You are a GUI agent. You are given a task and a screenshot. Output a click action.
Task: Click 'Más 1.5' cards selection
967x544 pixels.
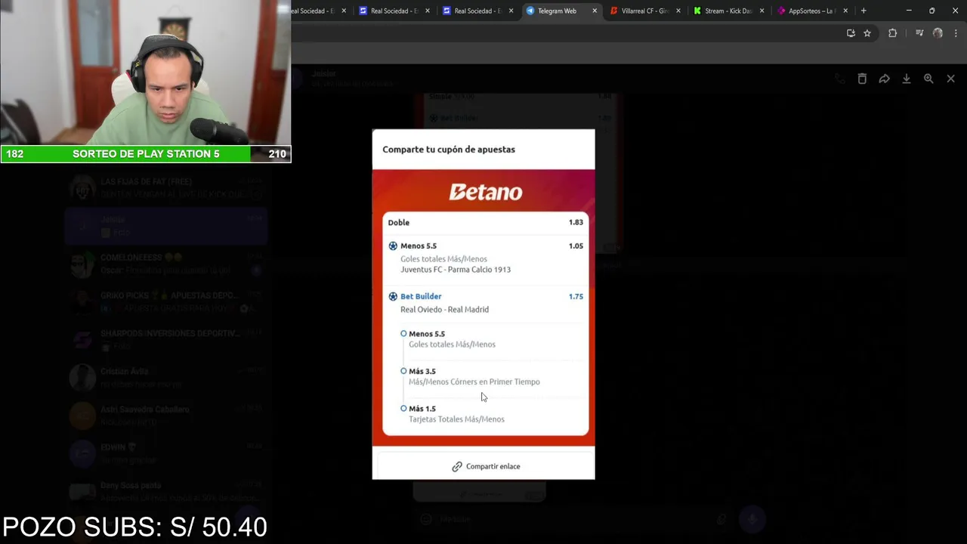pyautogui.click(x=422, y=409)
